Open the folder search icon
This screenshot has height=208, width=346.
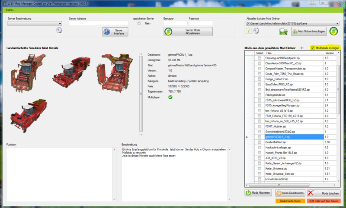pyautogui.click(x=283, y=31)
